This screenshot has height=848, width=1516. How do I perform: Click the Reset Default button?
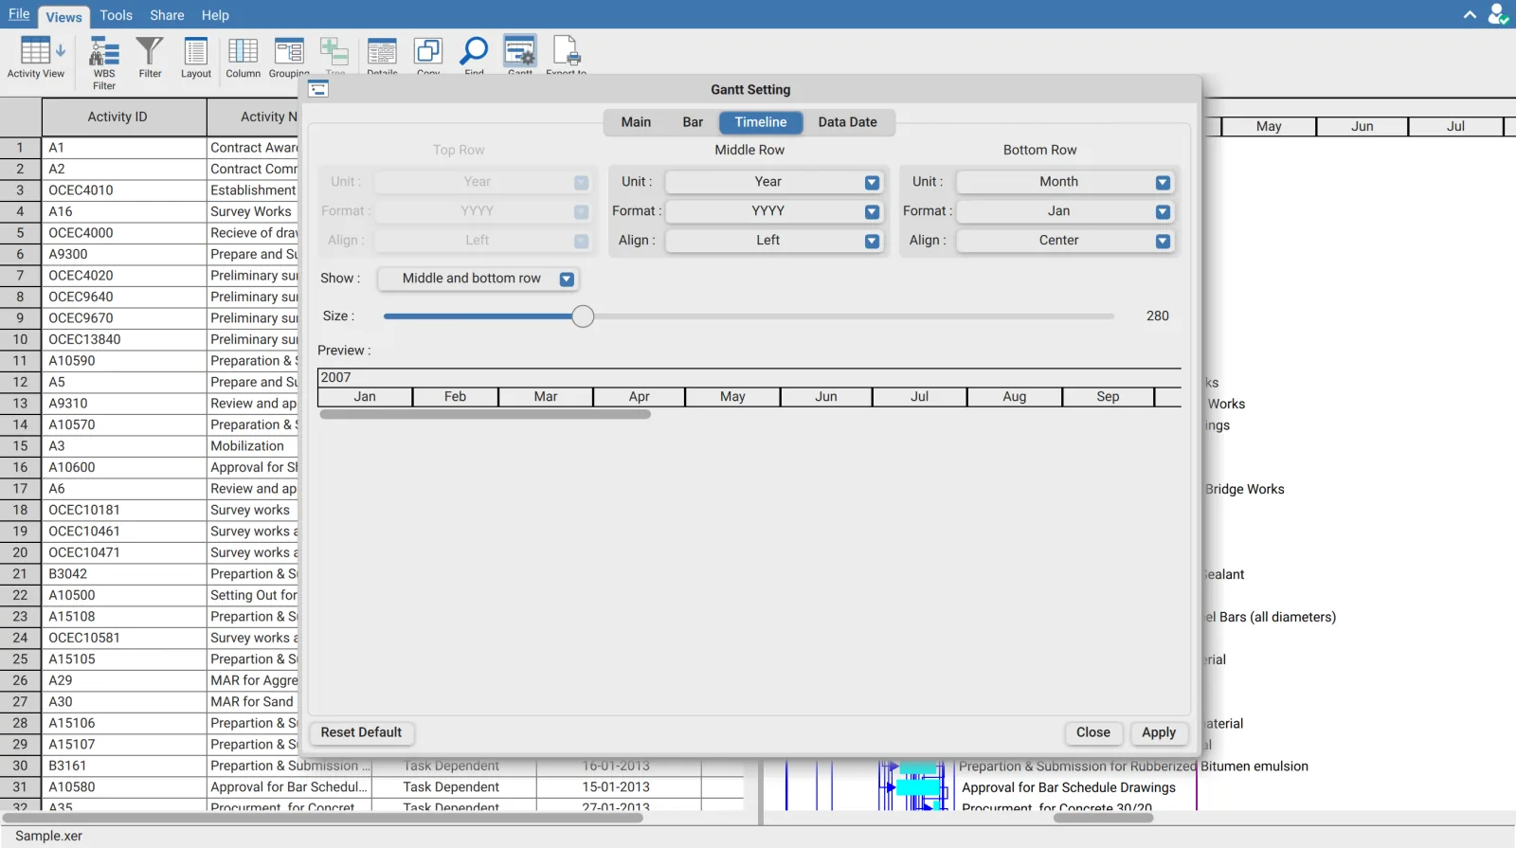[x=361, y=732]
